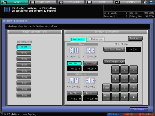Tap keypad digit 6
The width and height of the screenshot is (155, 116).
click(x=134, y=79)
